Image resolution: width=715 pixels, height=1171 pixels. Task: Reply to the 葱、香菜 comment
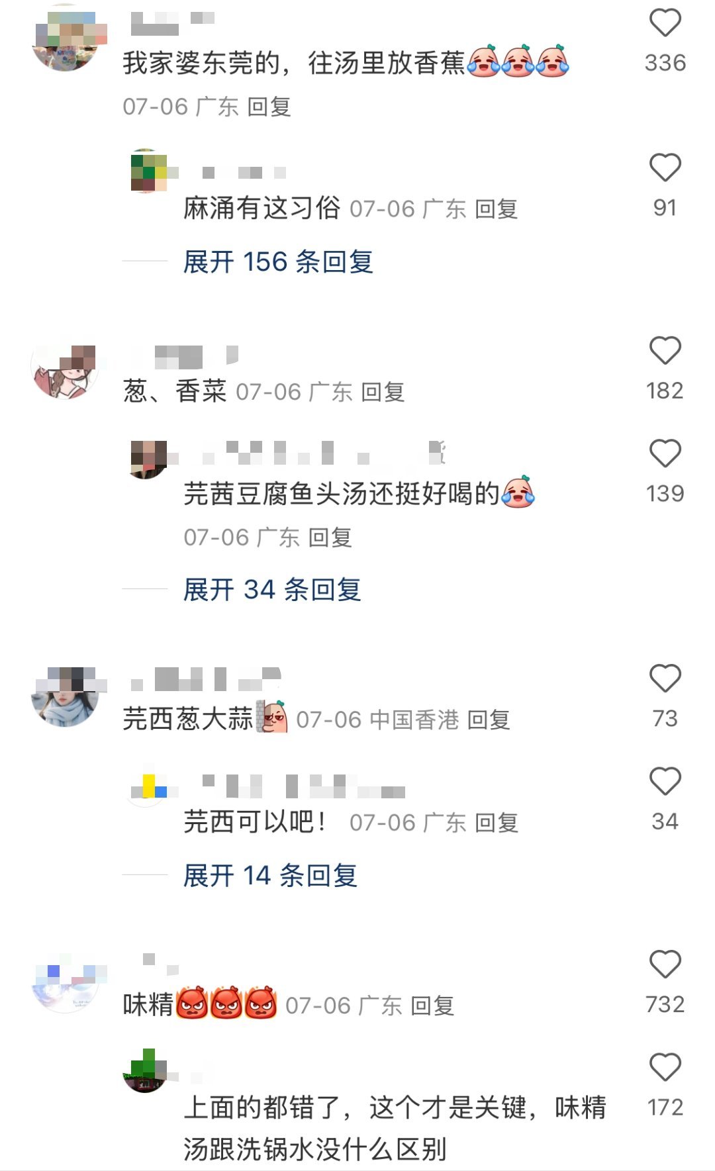(383, 392)
